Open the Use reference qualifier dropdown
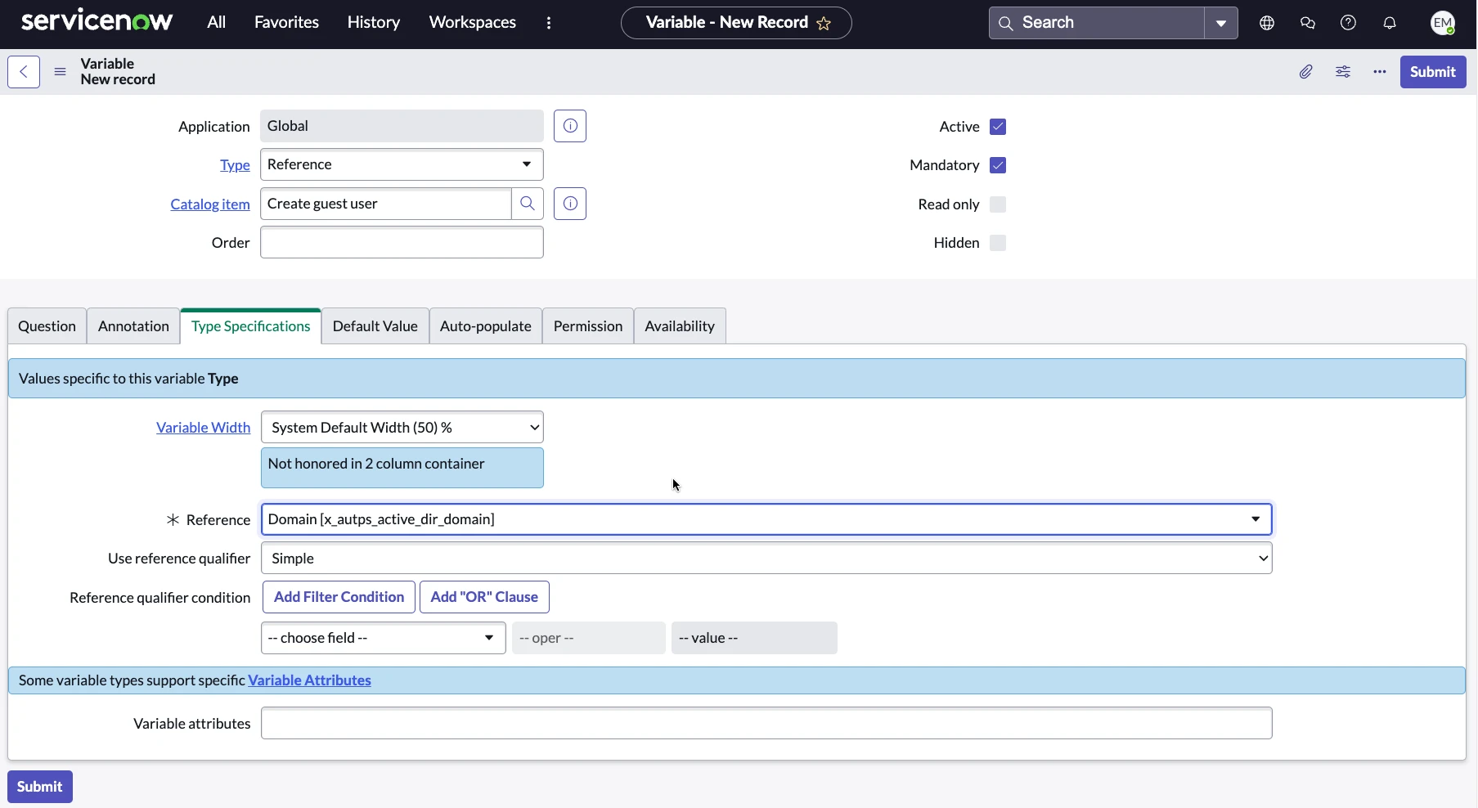 (766, 559)
